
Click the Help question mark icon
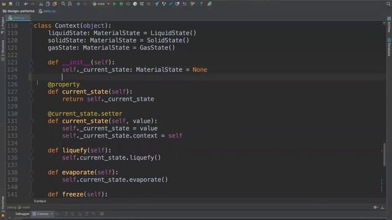[x=201, y=4]
